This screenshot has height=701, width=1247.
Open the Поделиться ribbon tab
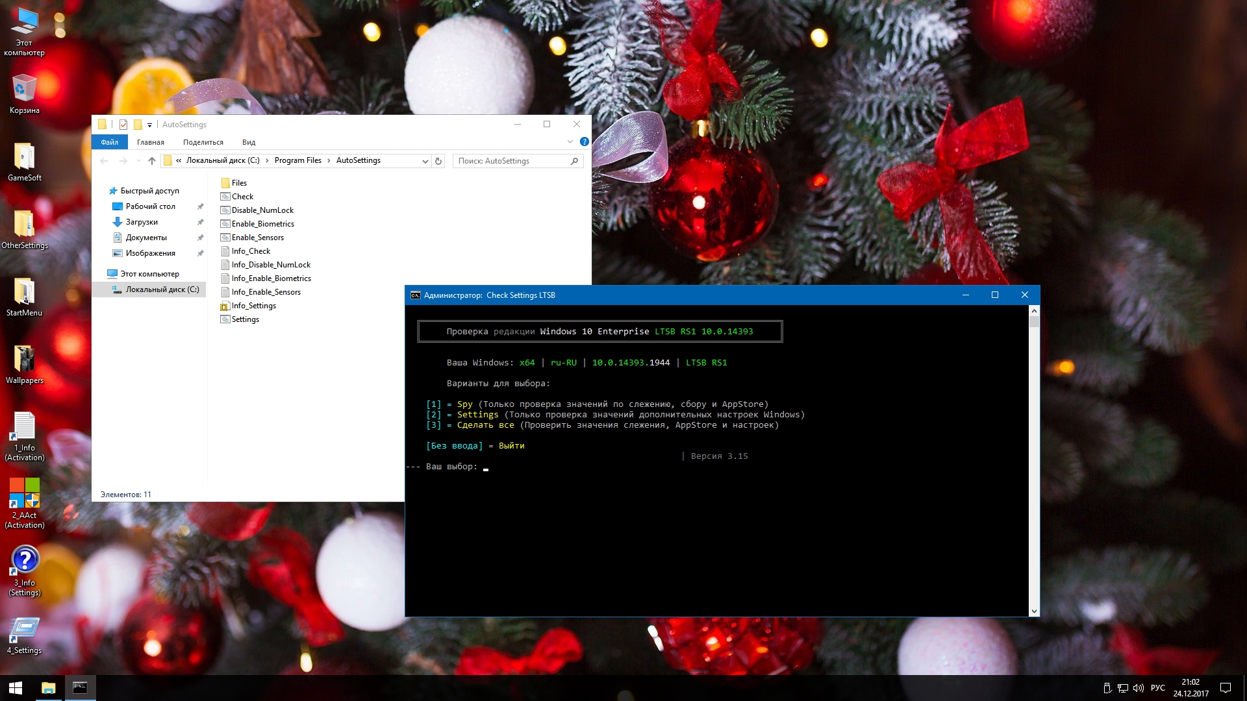203,142
